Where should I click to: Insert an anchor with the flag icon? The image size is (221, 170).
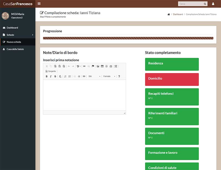pyautogui.click(x=93, y=66)
